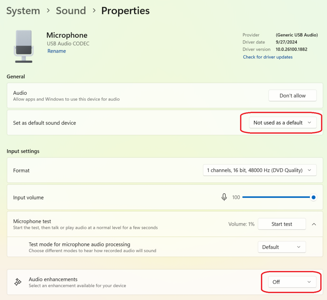Go to Sound in the breadcrumb
The image size is (327, 300).
click(71, 11)
